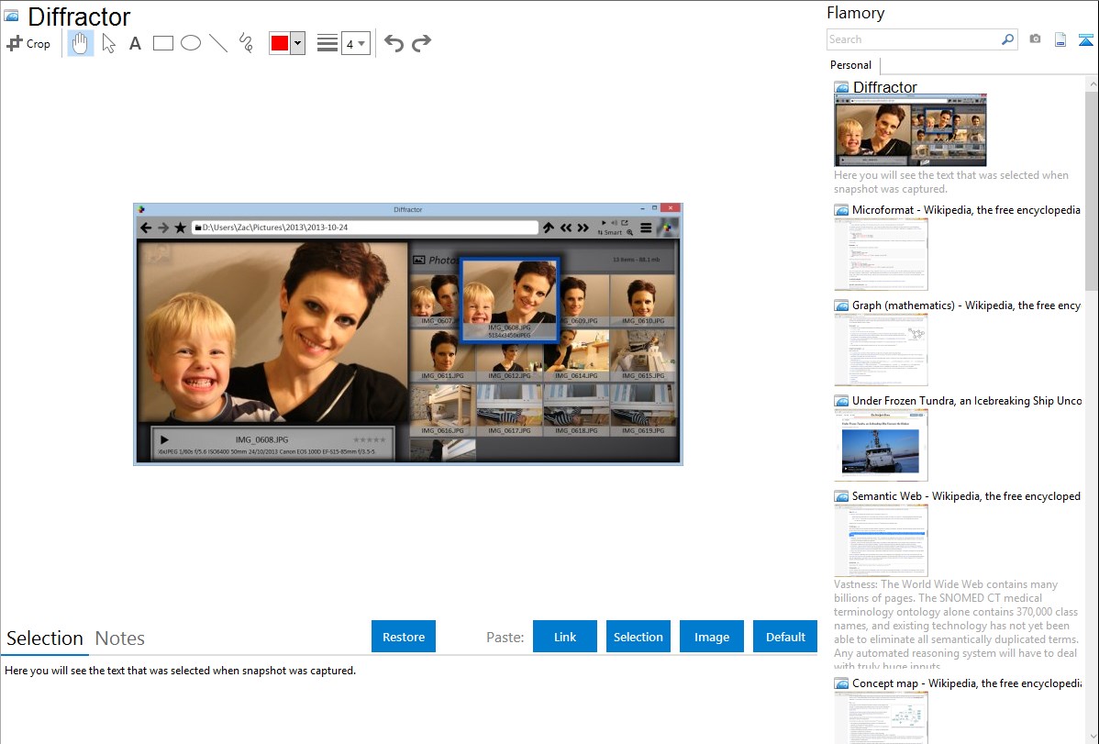
Task: Click the snapshot icon beside Concept map title
Action: (841, 683)
